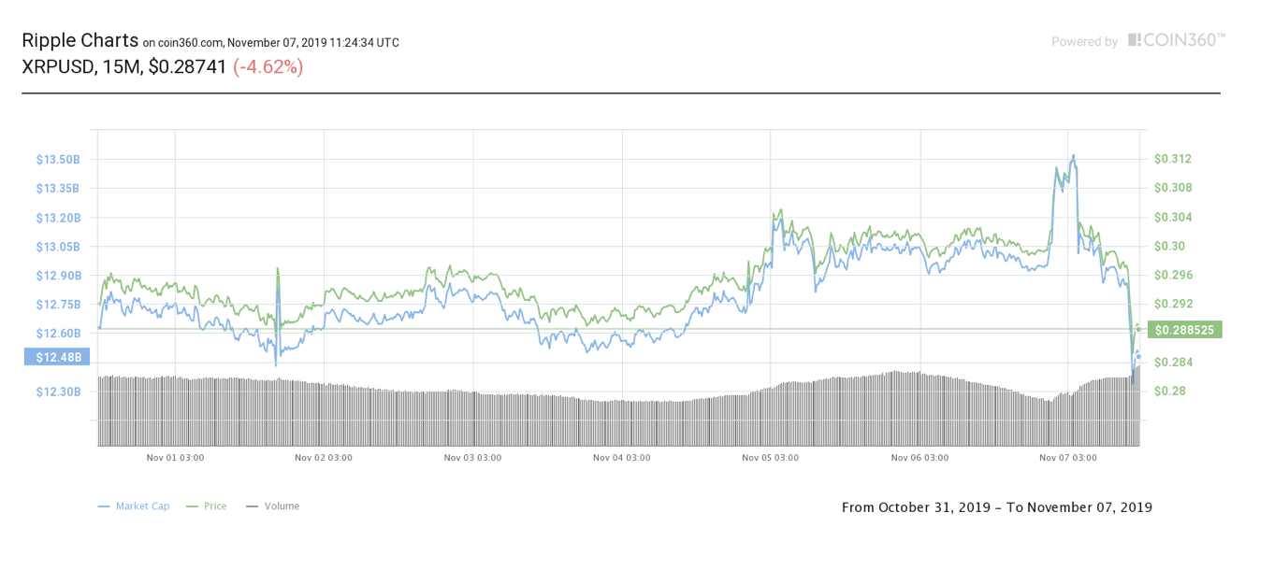Click the $0.284 price axis value
The image size is (1274, 570).
(x=1172, y=362)
